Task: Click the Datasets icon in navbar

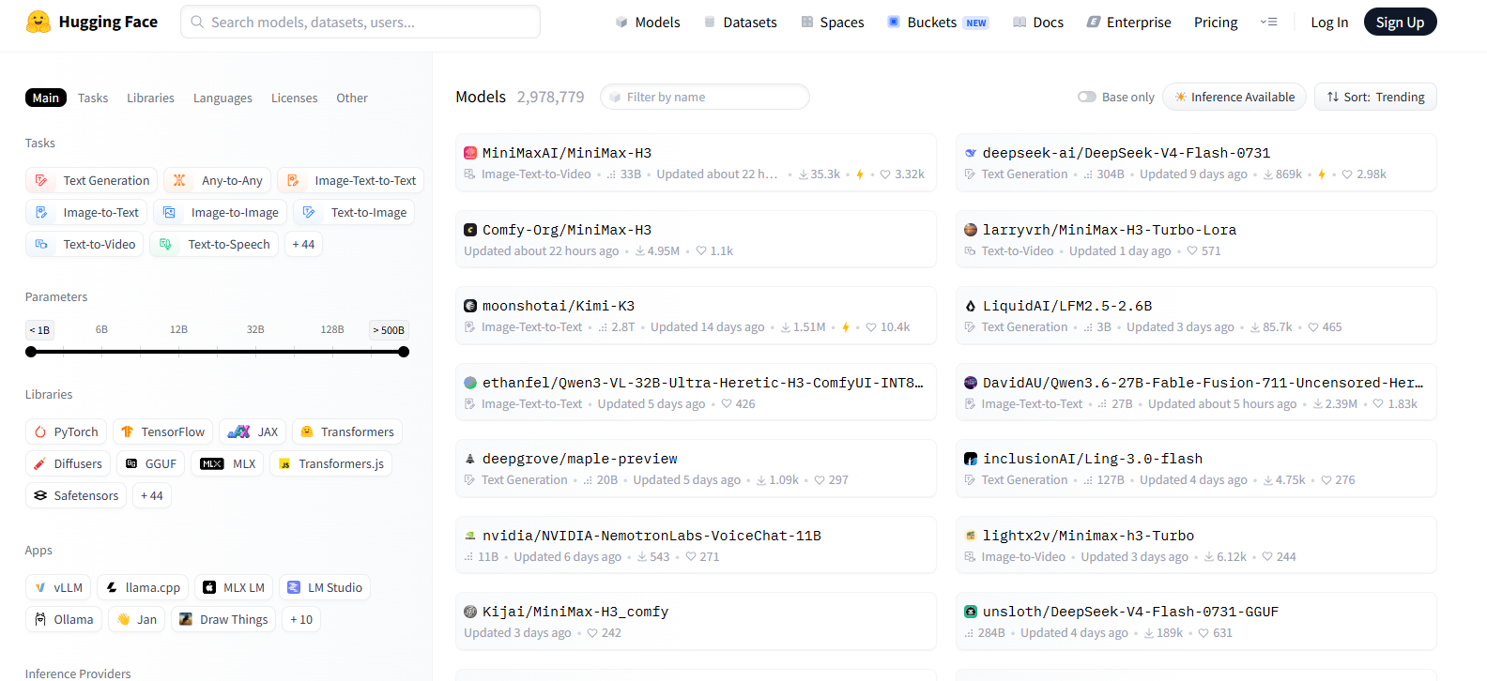Action: pos(710,22)
